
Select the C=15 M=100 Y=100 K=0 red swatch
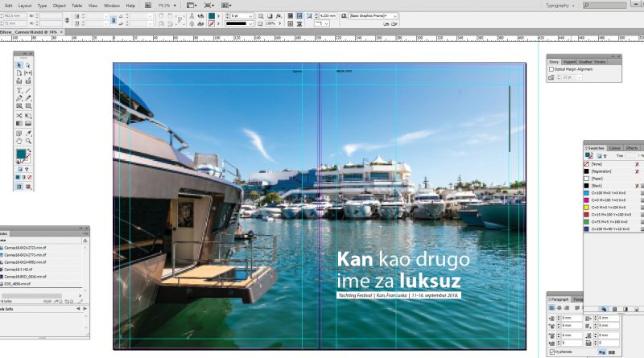[612, 215]
